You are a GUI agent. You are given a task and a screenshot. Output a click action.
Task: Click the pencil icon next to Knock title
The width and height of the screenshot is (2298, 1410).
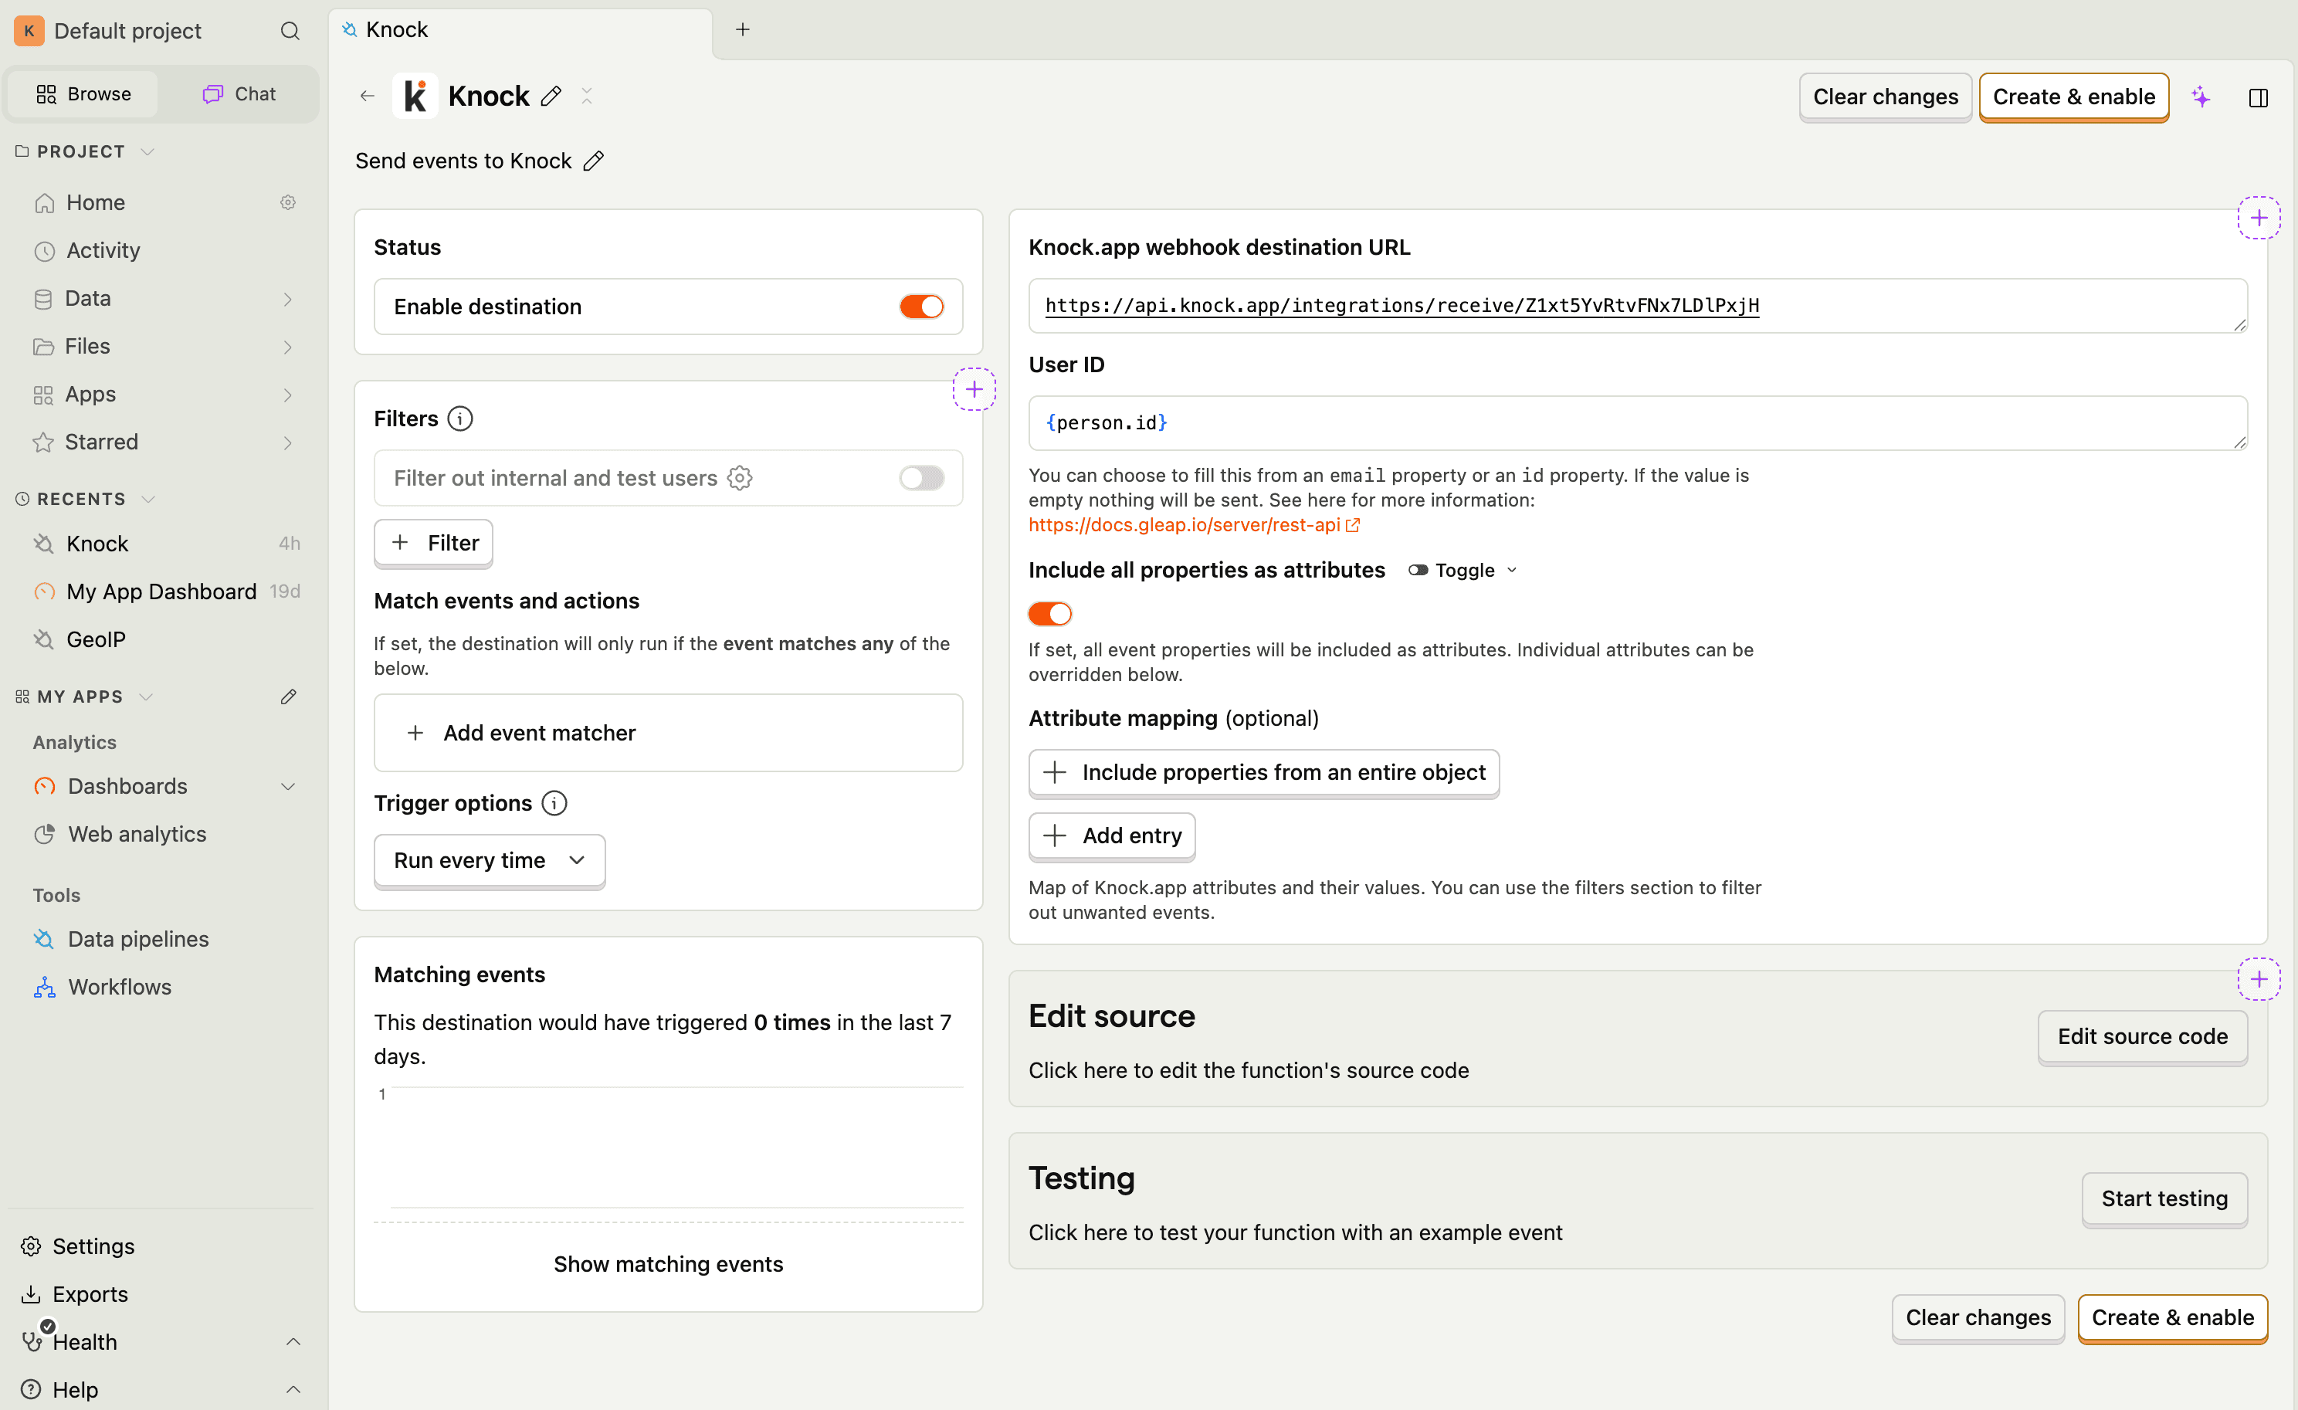pos(551,95)
